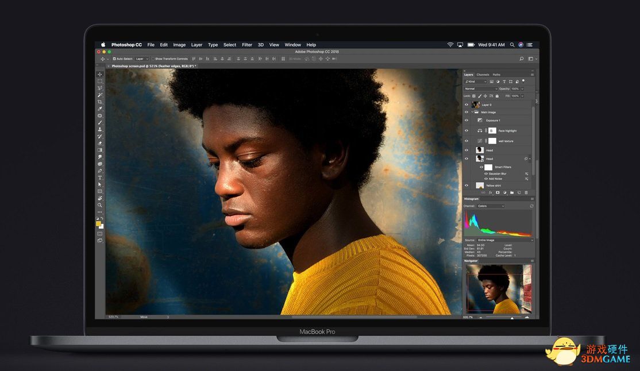
Task: Click the white background color swatch
Action: (x=102, y=226)
